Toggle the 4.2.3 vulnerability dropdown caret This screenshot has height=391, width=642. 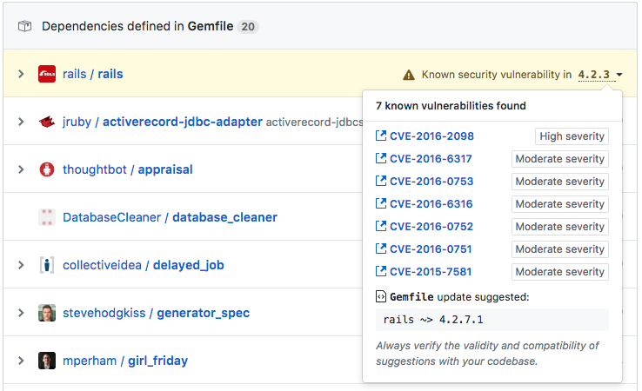point(619,75)
